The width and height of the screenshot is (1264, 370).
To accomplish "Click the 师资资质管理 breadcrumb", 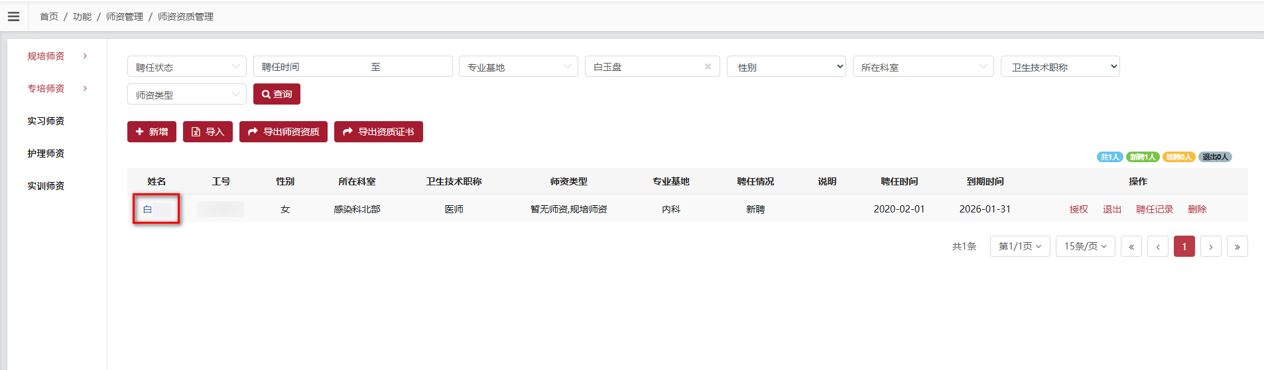I will (x=186, y=17).
